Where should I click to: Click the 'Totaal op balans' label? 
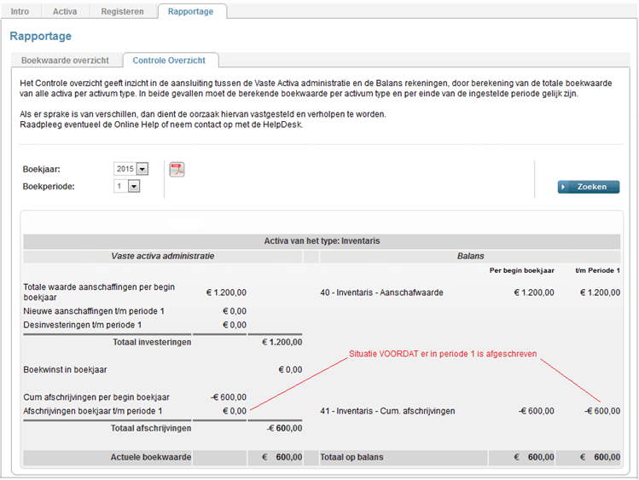tap(351, 457)
